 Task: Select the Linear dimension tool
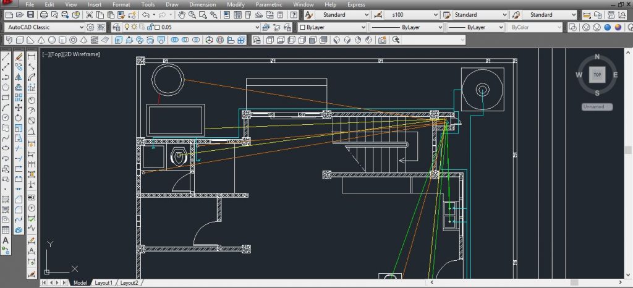32,56
